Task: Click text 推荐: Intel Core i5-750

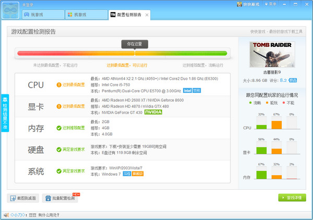Action: click(110, 85)
